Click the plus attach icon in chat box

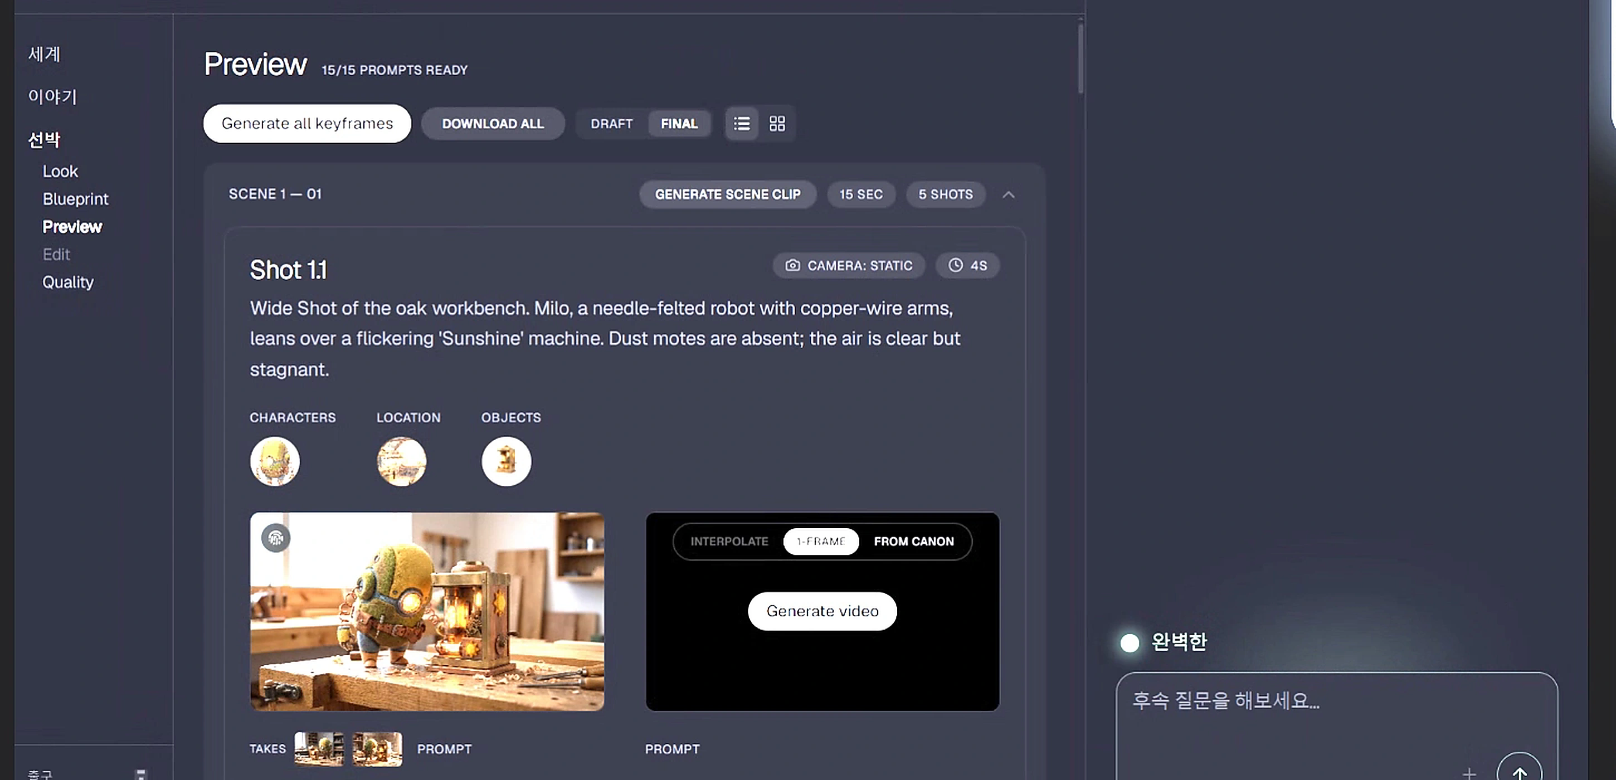(1468, 774)
